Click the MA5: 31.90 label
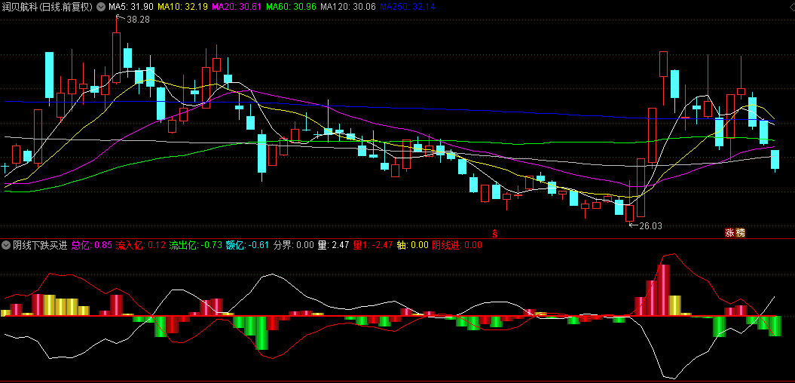Image resolution: width=795 pixels, height=383 pixels. (131, 7)
